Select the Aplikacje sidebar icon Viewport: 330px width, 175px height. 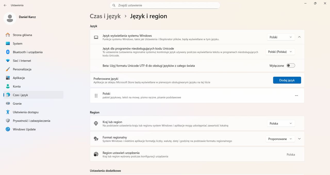[x=8, y=78]
